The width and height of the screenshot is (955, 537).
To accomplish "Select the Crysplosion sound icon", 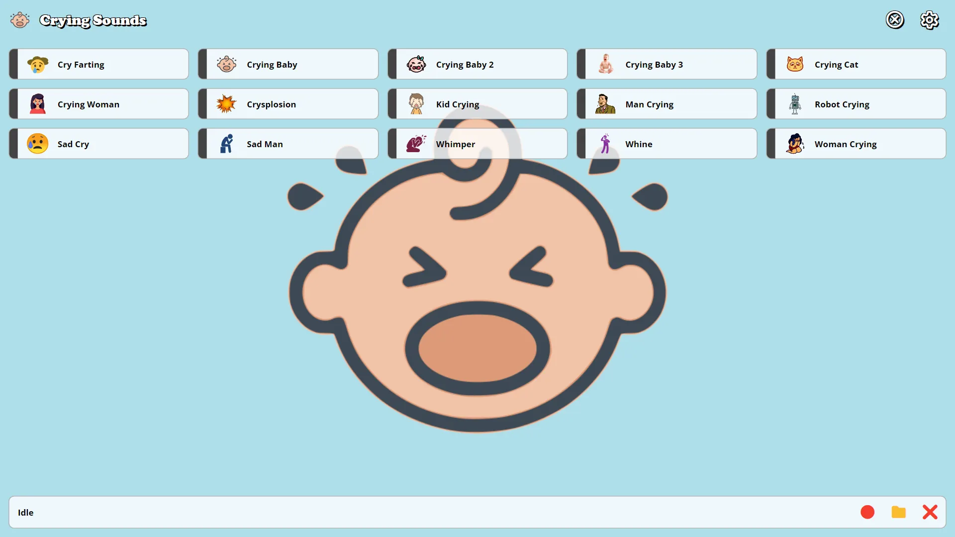I will click(x=226, y=103).
